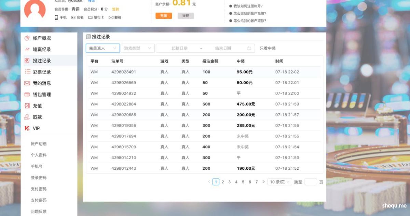Screen dimensions: 410x216
Task: Open the 完美真人 platform dropdown
Action: click(x=102, y=48)
